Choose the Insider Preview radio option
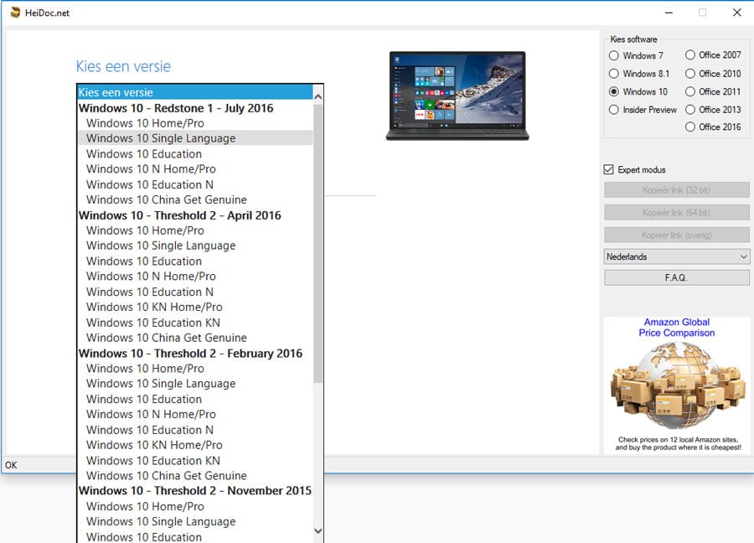The height and width of the screenshot is (543, 754). pos(613,110)
